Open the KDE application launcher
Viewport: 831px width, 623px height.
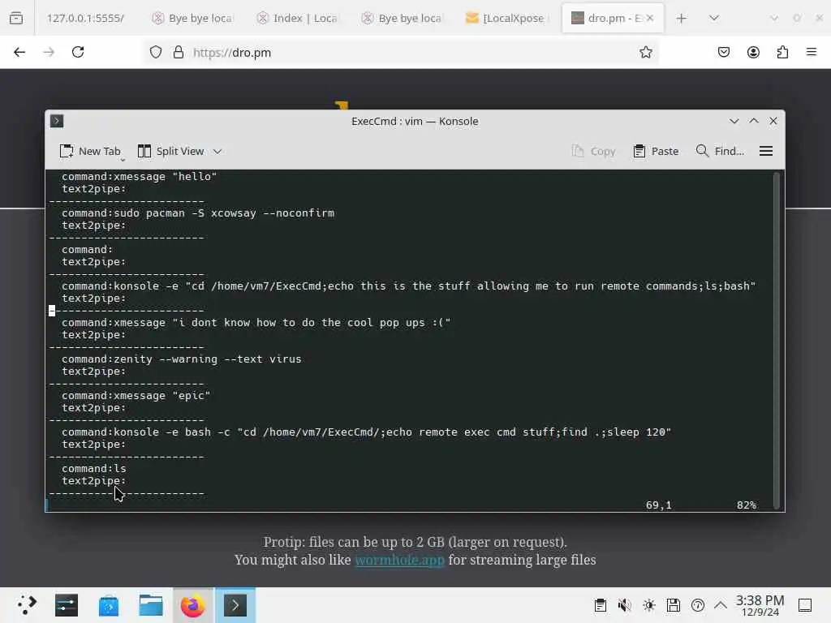27,605
